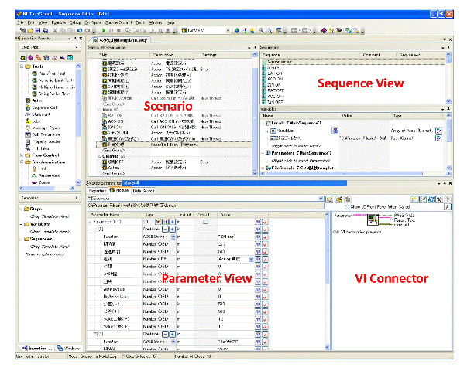Click the Templates header button
Screen dimensions: 474x371
(49, 198)
